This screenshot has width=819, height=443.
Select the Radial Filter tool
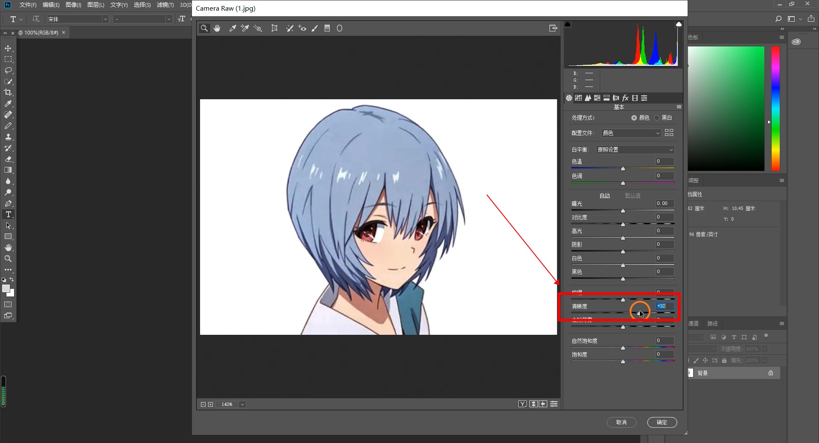340,28
